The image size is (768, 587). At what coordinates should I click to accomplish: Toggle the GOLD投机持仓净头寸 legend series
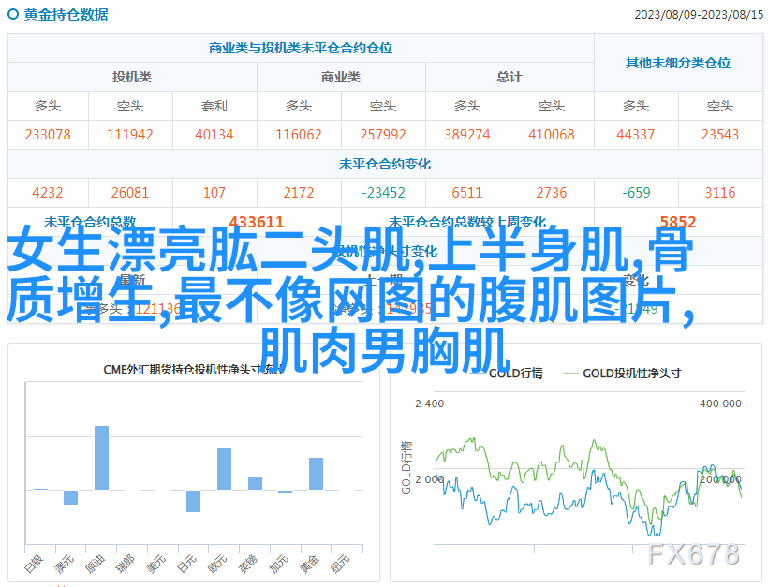622,373
